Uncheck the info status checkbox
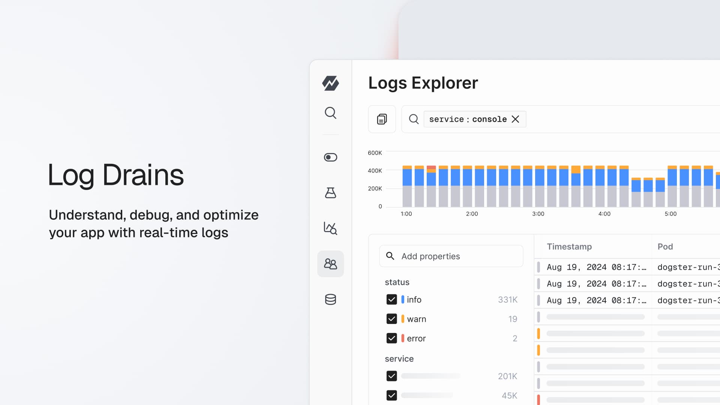 (391, 299)
